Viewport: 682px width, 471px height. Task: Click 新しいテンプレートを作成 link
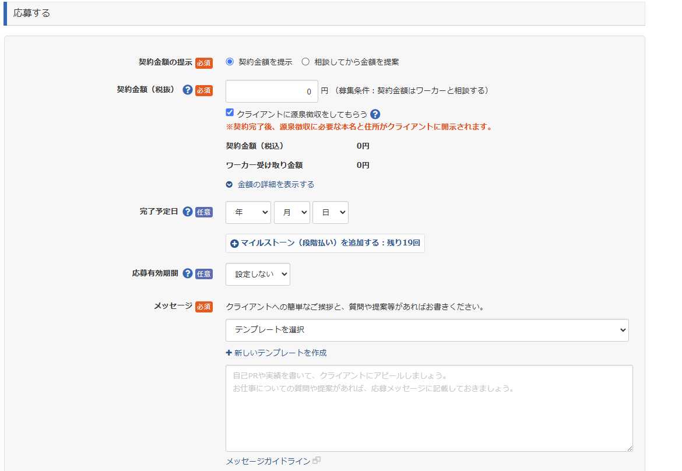pos(280,353)
